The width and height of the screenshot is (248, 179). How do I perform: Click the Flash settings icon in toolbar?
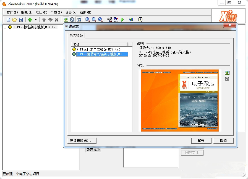click(x=72, y=20)
